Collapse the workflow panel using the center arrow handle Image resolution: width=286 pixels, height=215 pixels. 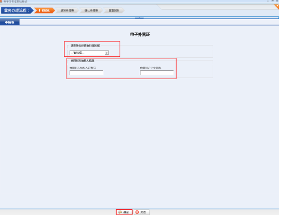(139, 18)
